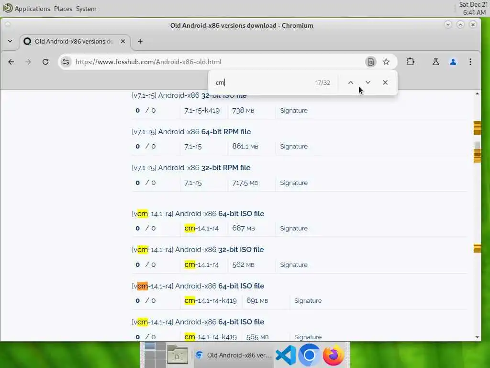Jump to next find result
Image resolution: width=490 pixels, height=368 pixels.
pos(368,82)
